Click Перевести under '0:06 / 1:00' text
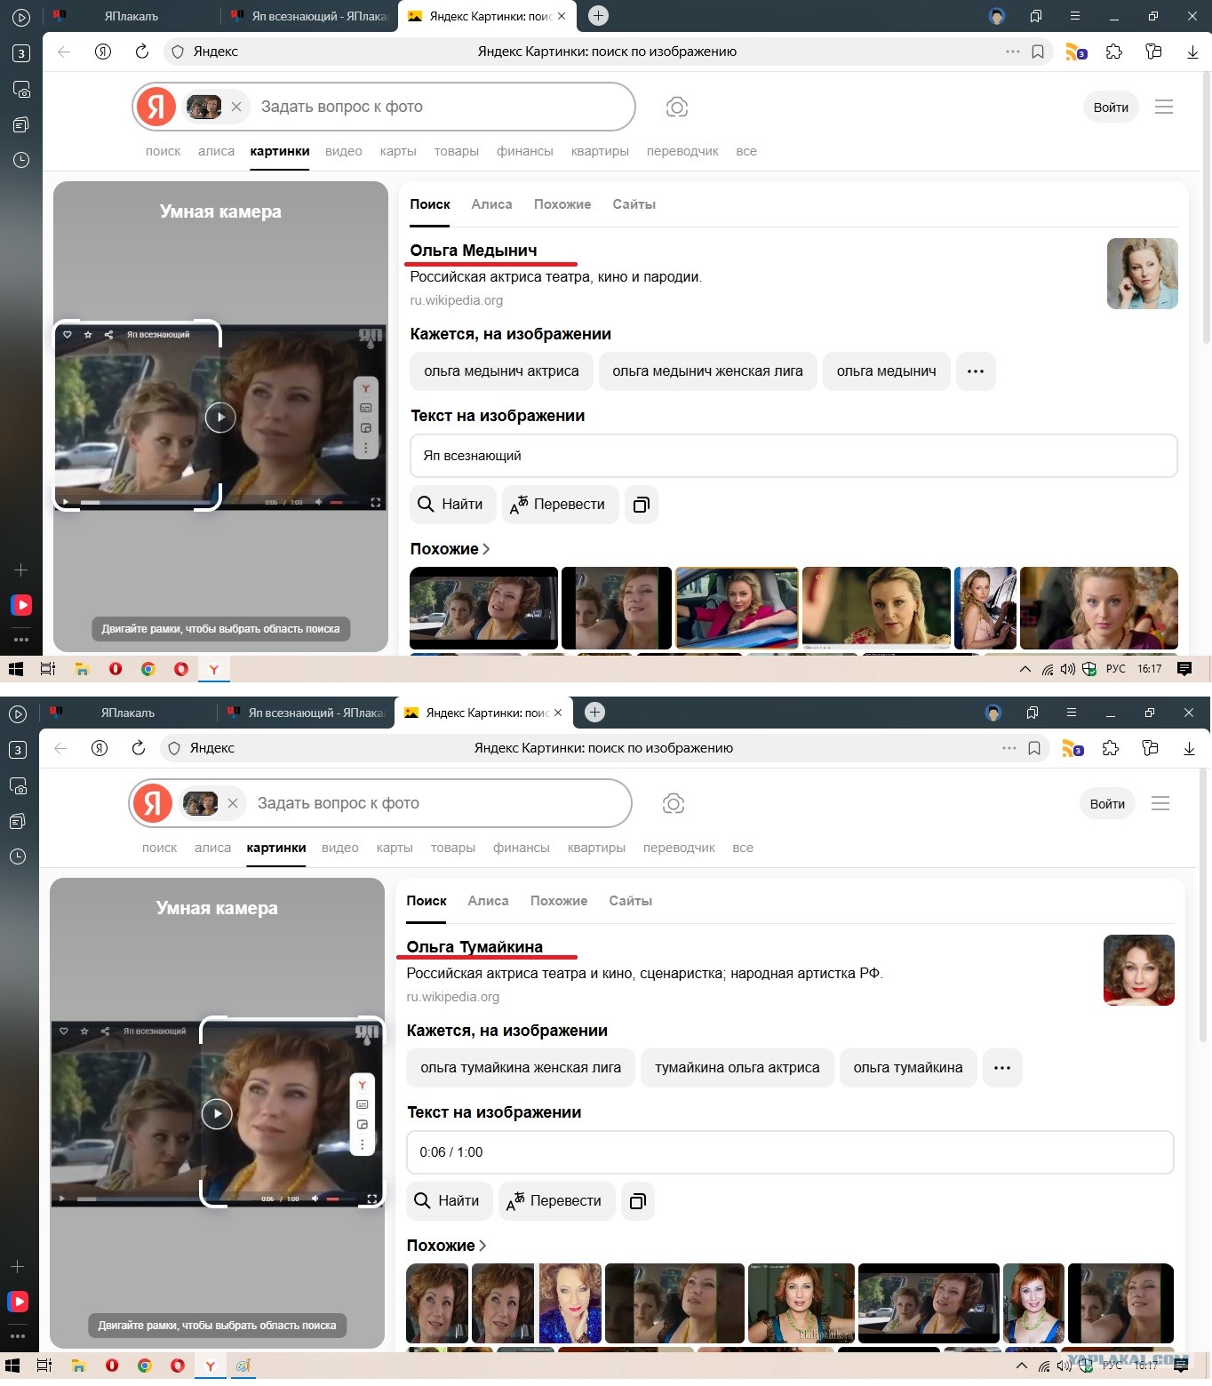This screenshot has width=1212, height=1386. [556, 1201]
